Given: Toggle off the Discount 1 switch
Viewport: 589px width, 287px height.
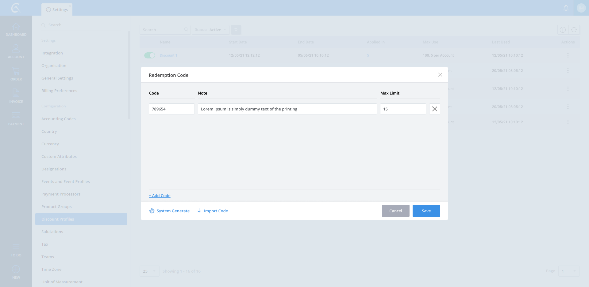Looking at the screenshot, I should [150, 55].
